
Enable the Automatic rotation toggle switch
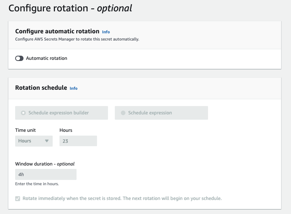pyautogui.click(x=19, y=58)
